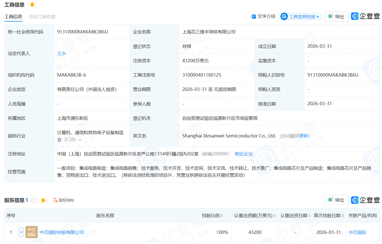
Task: Select the 工商信息 tab
Action: tap(13, 17)
